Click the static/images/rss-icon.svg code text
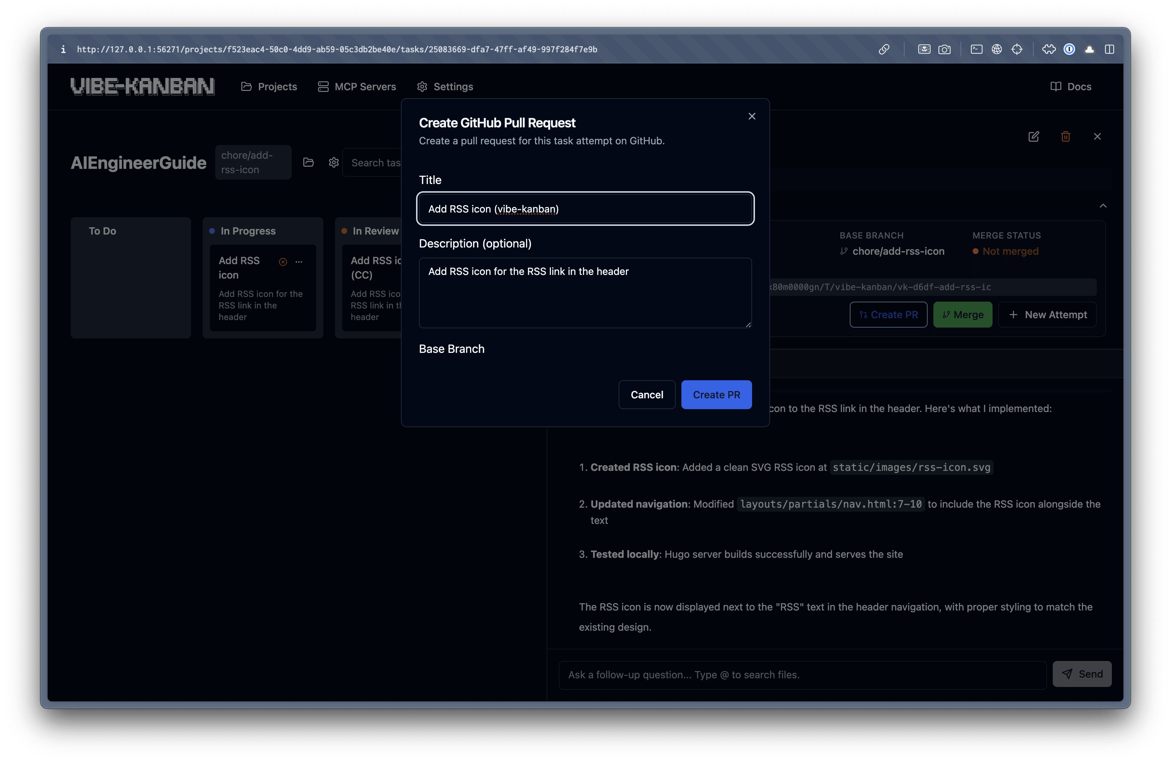The image size is (1171, 762). click(911, 467)
